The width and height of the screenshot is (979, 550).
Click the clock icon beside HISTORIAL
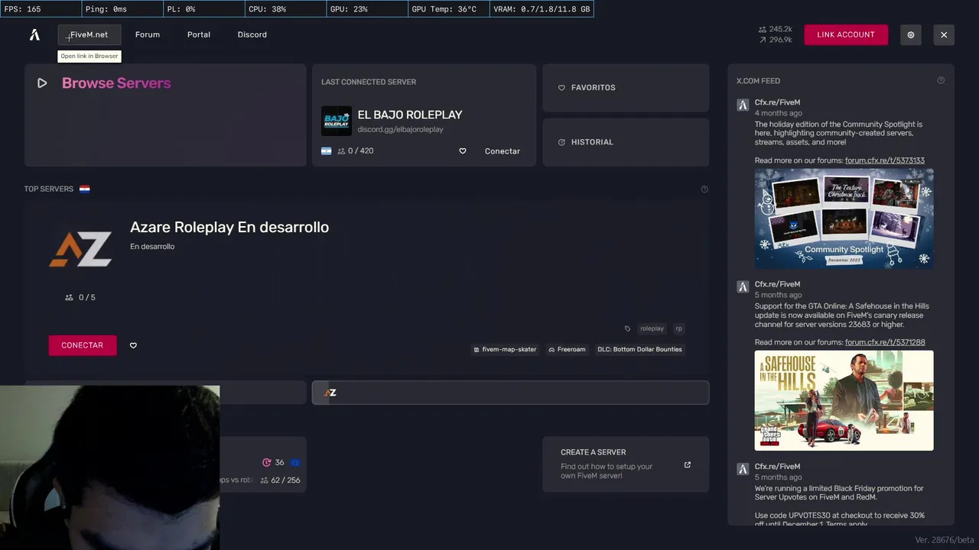coord(561,142)
